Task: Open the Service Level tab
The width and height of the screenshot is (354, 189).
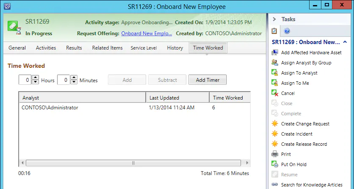Action: pyautogui.click(x=144, y=48)
